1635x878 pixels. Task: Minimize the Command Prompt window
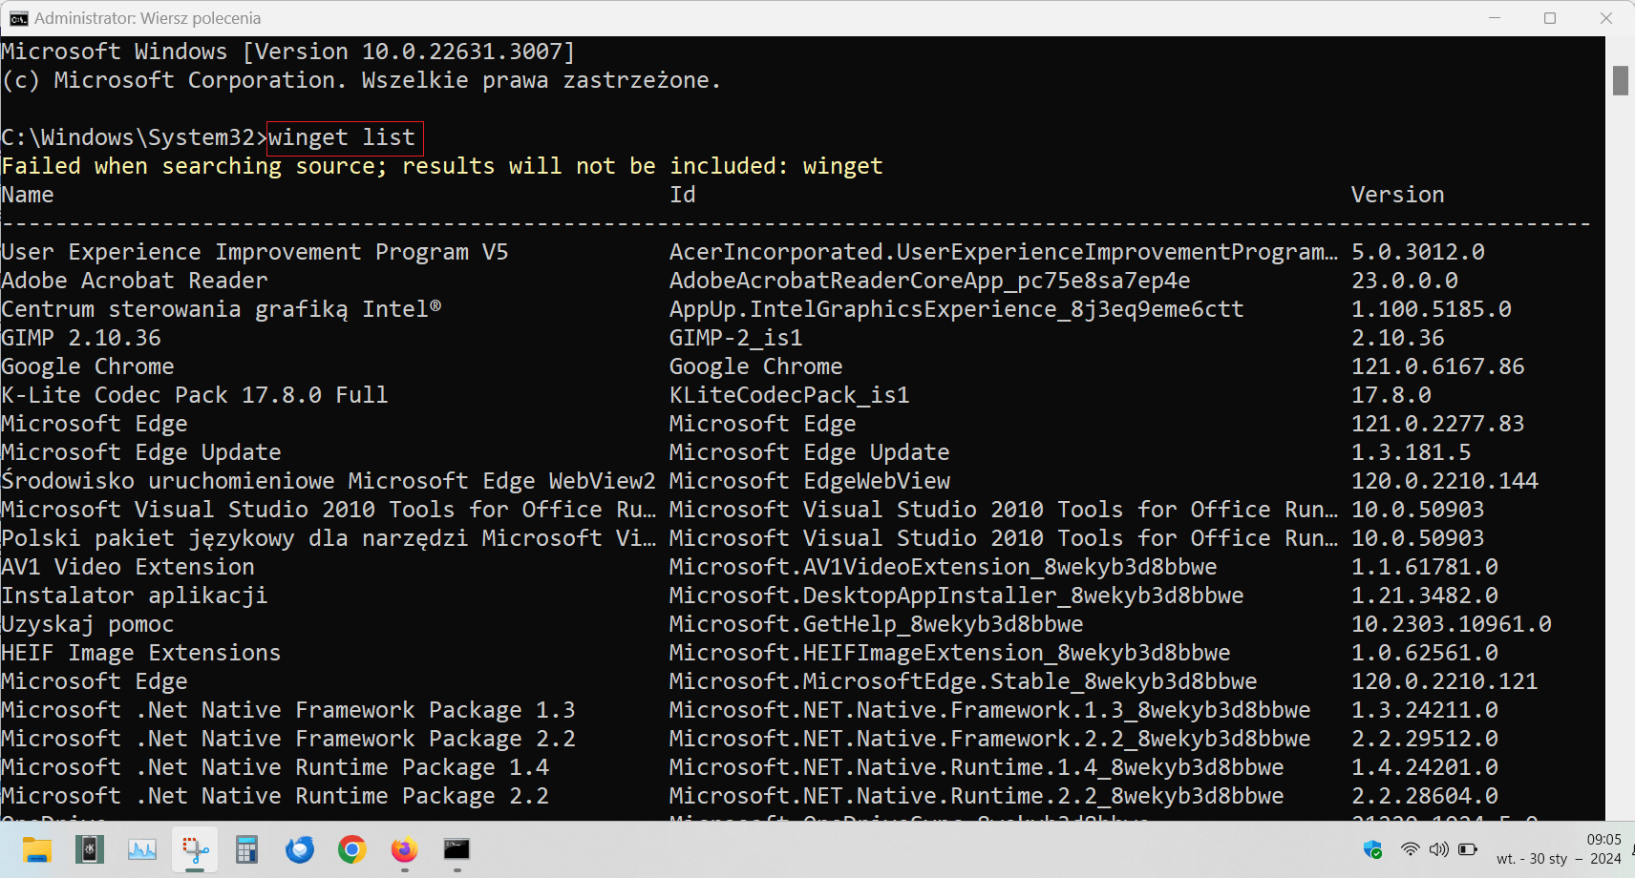click(1496, 18)
